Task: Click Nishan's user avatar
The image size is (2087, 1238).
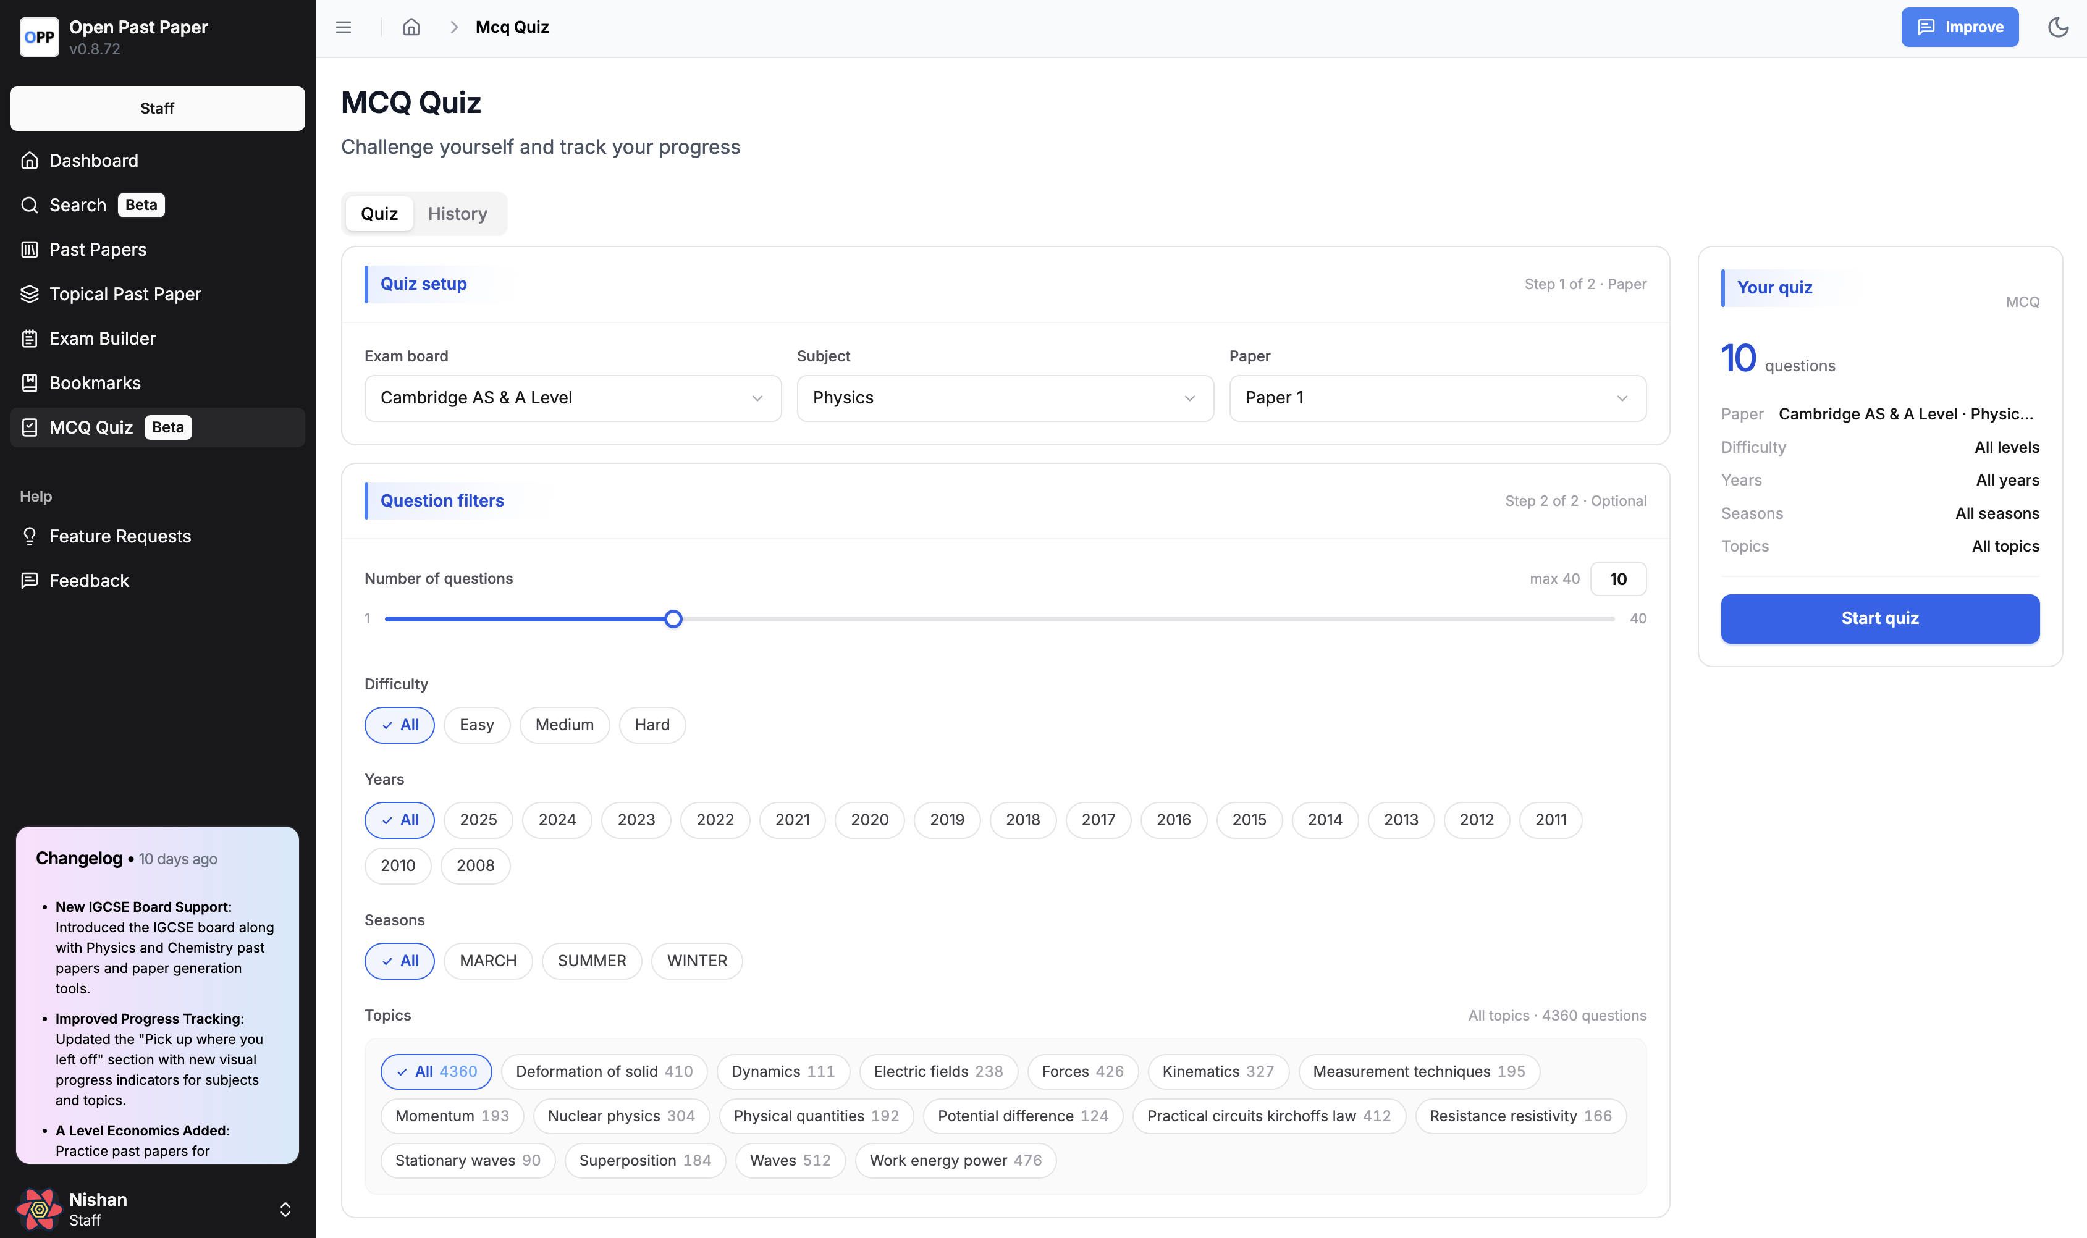Action: [39, 1209]
